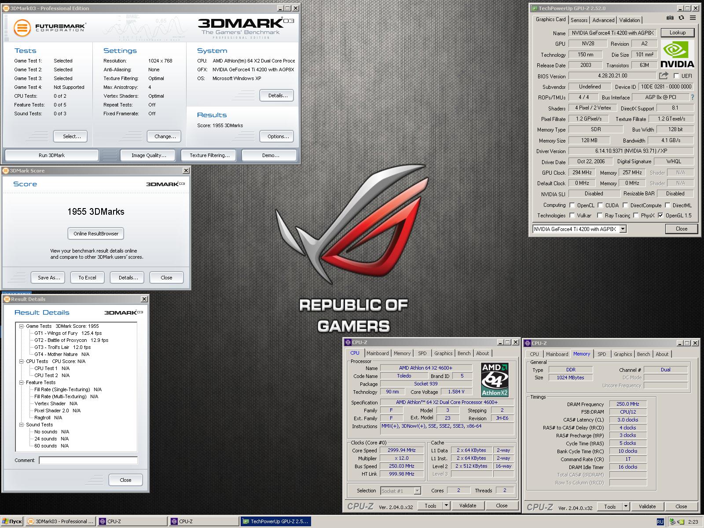
Task: Click the AMD Athlon 64 X2 logo
Action: coord(495,379)
